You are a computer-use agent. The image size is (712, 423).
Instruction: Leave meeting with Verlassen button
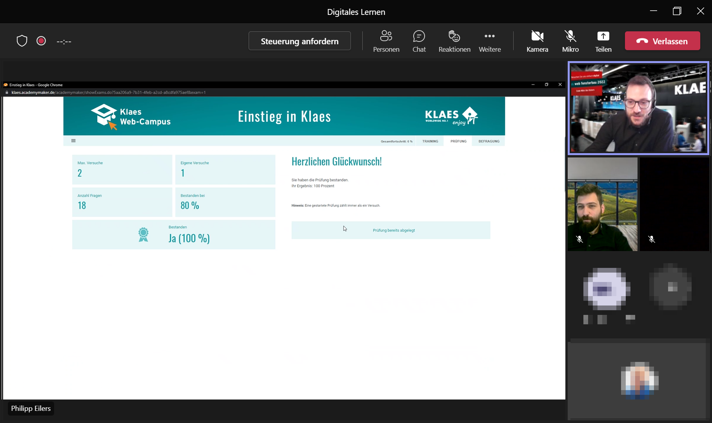pos(662,41)
